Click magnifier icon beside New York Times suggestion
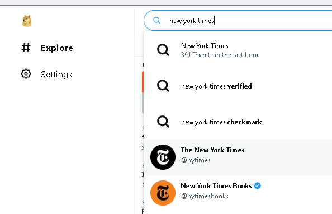This screenshot has height=214, width=332. click(163, 50)
